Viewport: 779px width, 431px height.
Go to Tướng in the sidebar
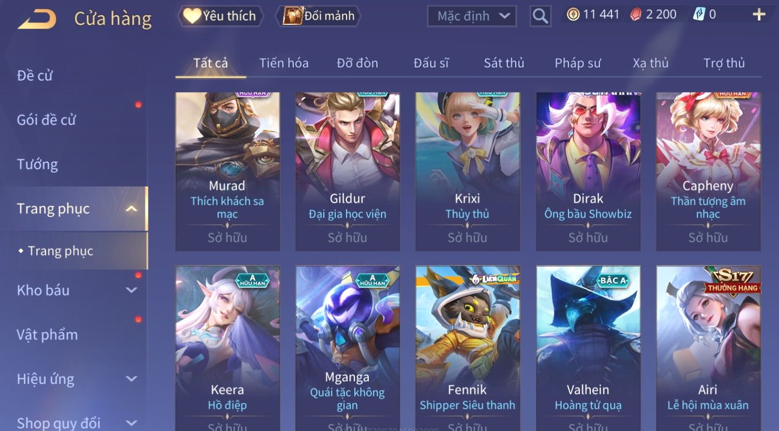click(x=37, y=164)
